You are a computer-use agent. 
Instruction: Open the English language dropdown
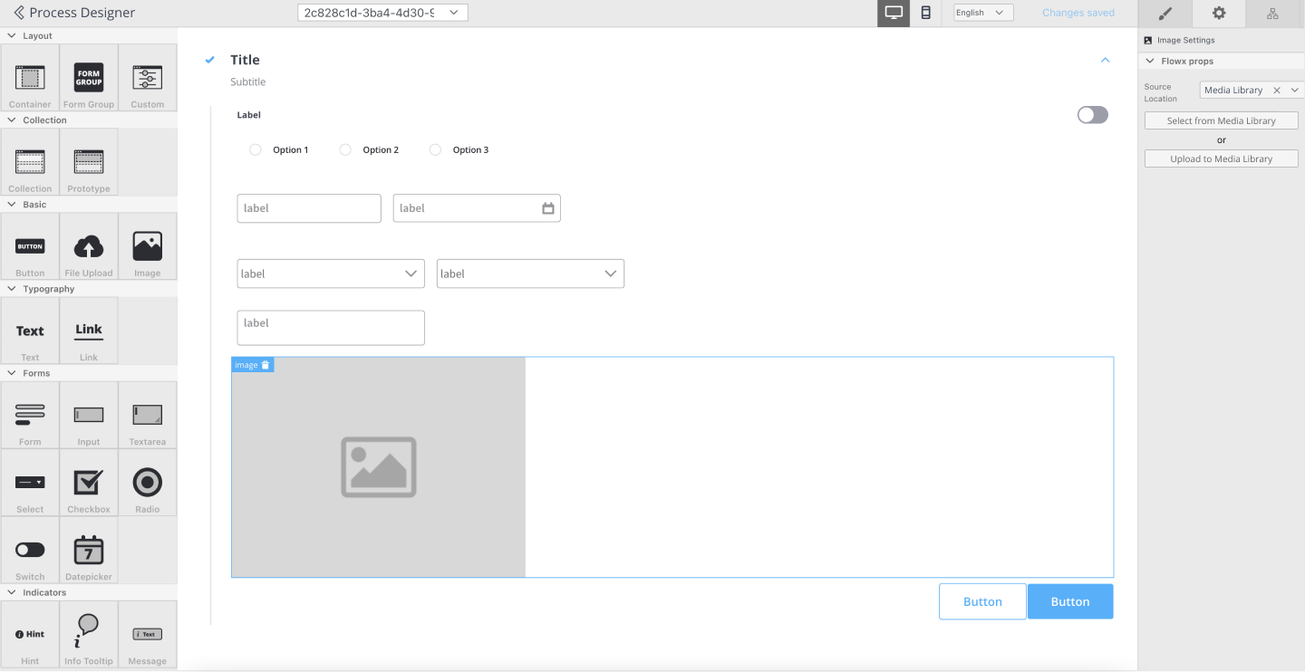[x=983, y=13]
